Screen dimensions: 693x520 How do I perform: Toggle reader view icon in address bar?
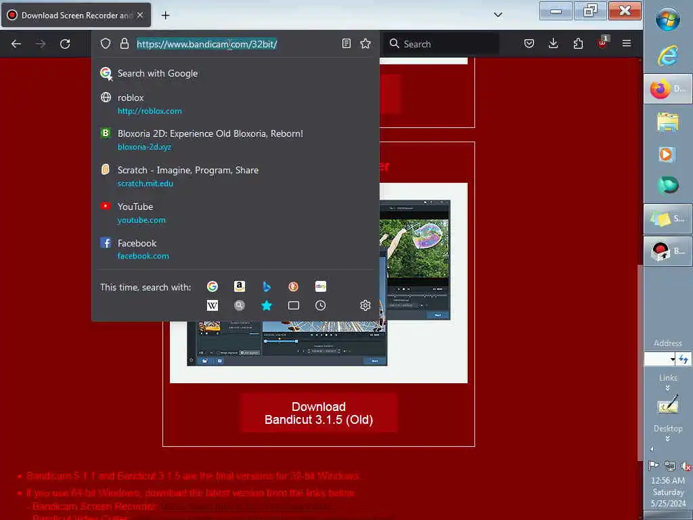click(346, 43)
